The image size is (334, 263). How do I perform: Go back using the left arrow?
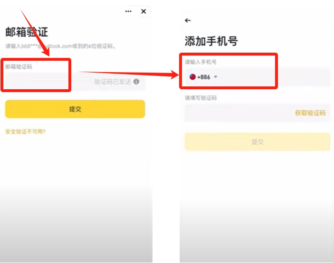pyautogui.click(x=188, y=20)
